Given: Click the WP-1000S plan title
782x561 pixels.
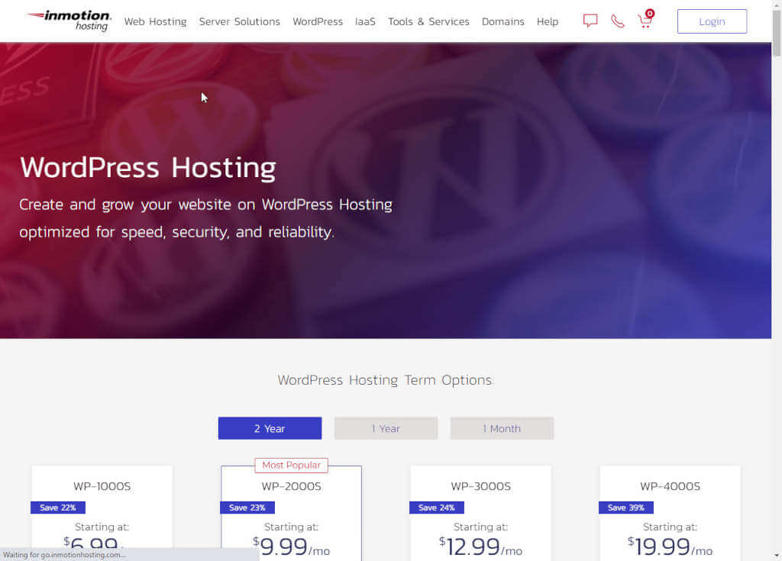Looking at the screenshot, I should point(102,486).
